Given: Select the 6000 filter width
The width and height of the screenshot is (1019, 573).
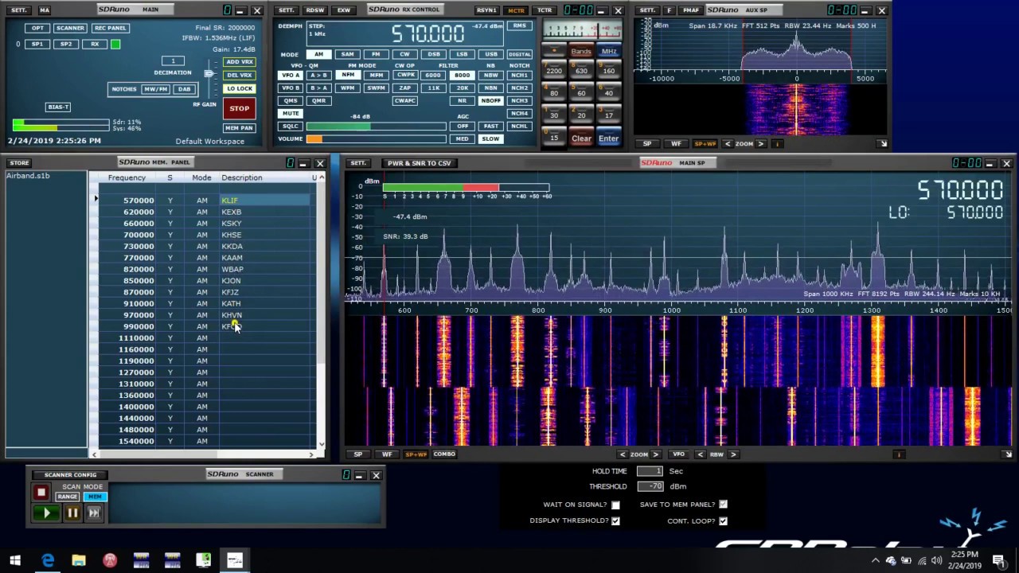Looking at the screenshot, I should (433, 76).
